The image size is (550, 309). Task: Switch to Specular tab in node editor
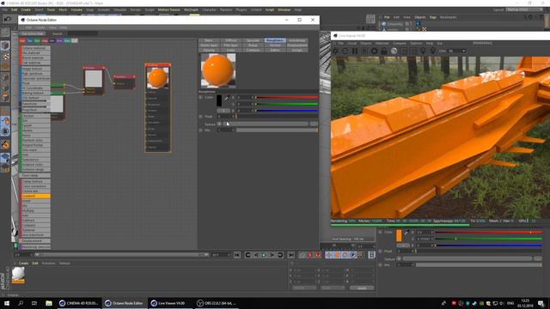pos(253,40)
